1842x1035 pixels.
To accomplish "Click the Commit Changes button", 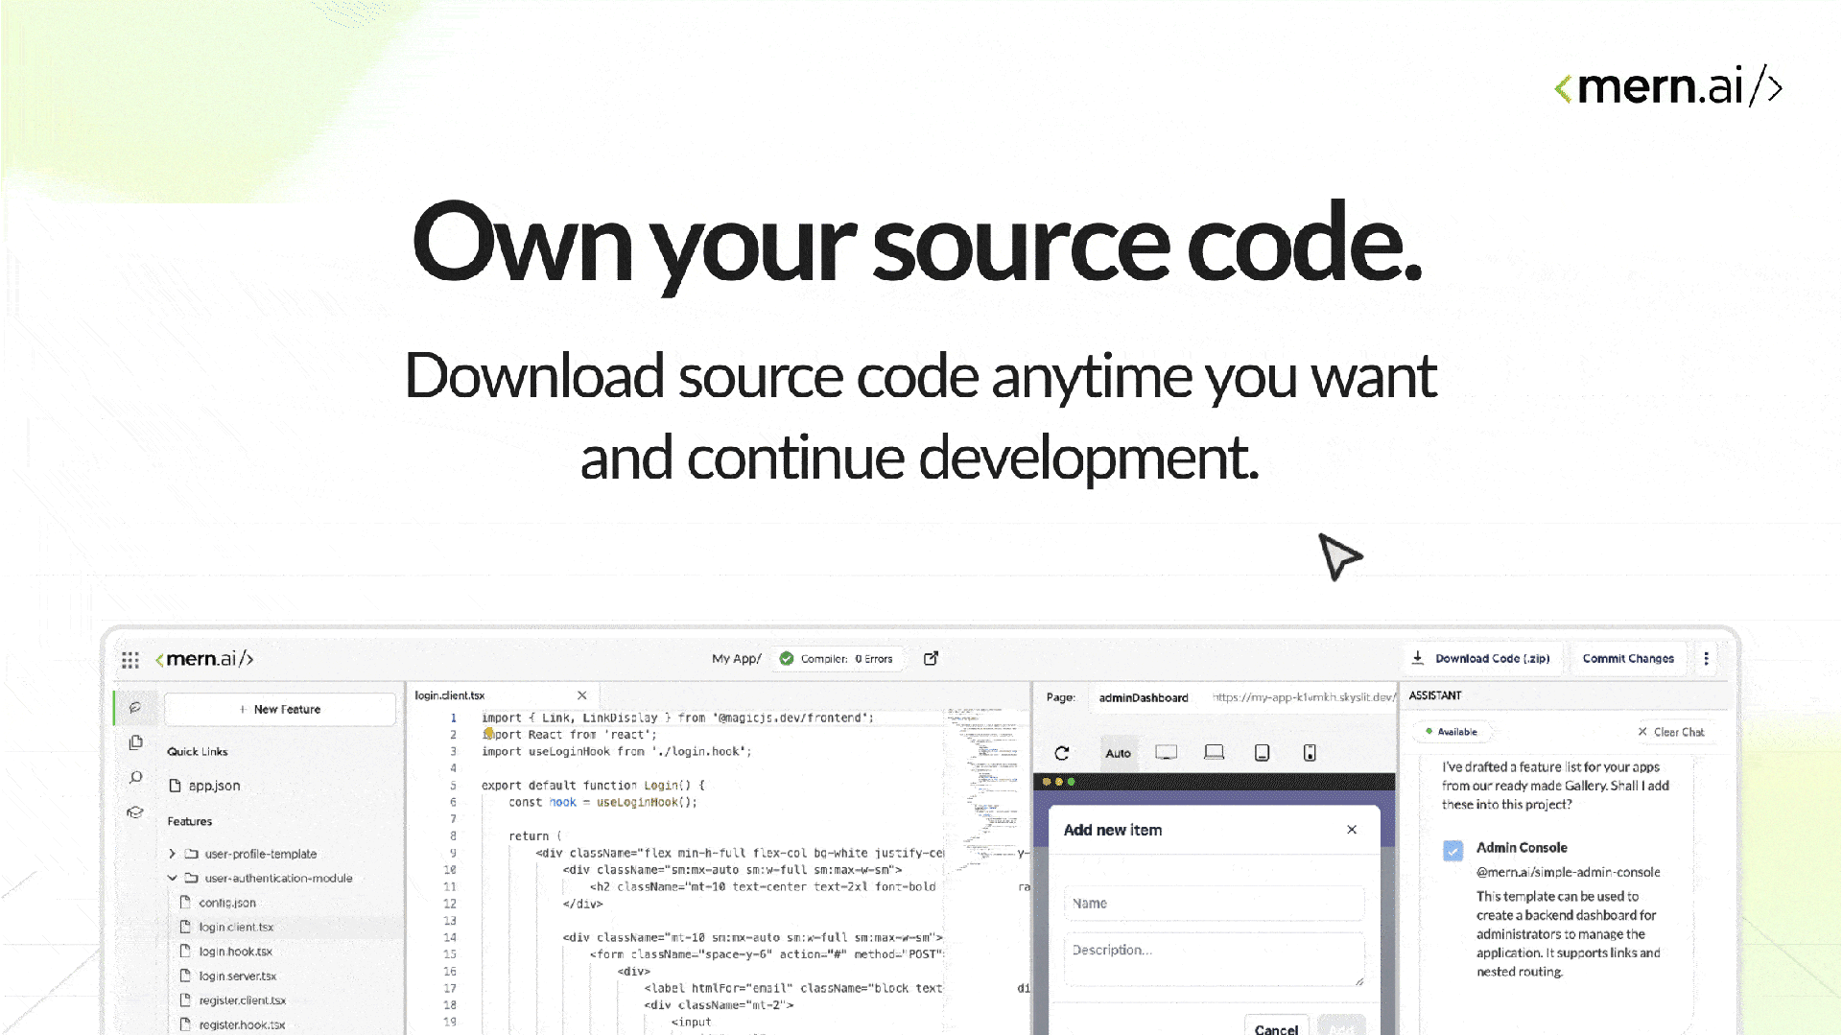I will (1628, 658).
